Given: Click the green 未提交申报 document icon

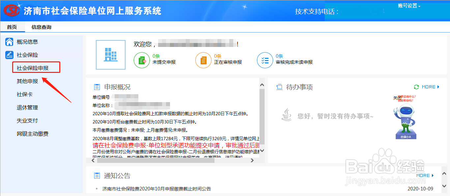Looking at the screenshot, I should 142,60.
